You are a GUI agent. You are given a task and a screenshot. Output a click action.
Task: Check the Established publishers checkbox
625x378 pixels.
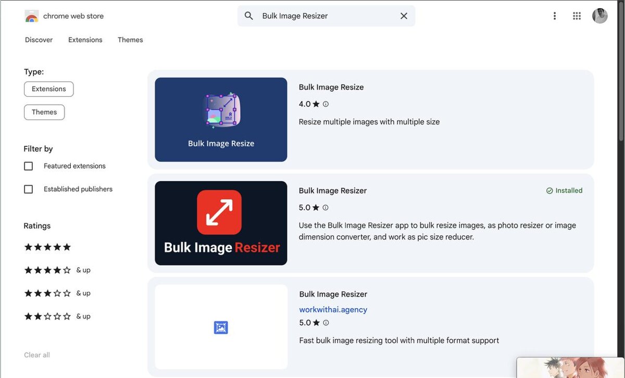tap(29, 189)
